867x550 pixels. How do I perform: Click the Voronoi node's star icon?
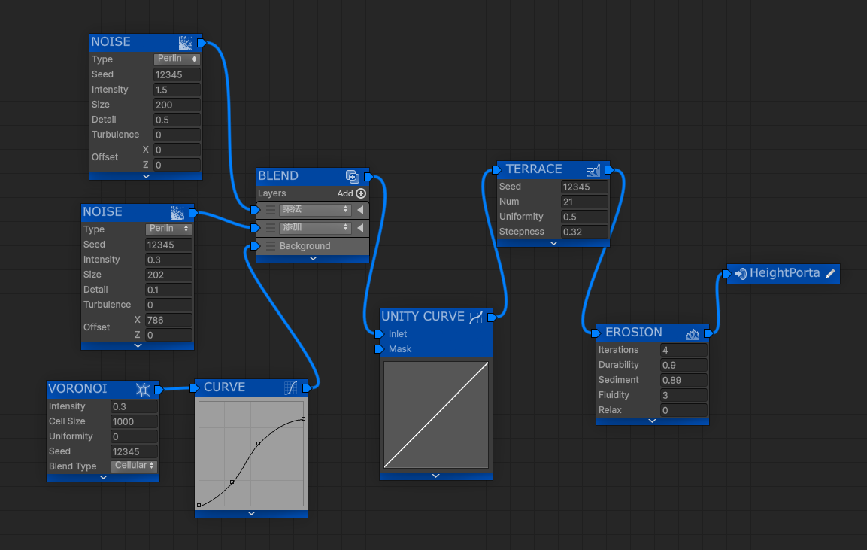(143, 390)
